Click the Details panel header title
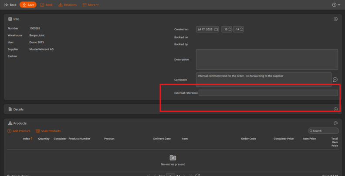Viewport: 345px width, 176px height. 18,109
